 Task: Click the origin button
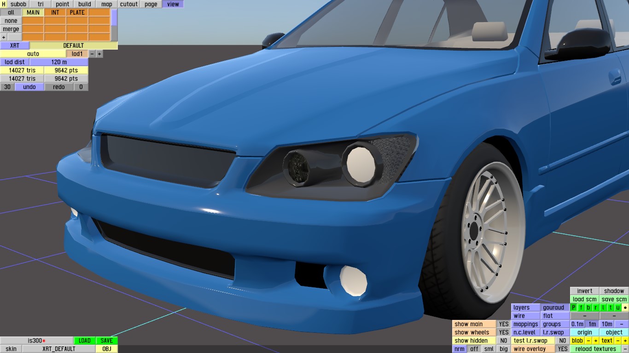585,332
